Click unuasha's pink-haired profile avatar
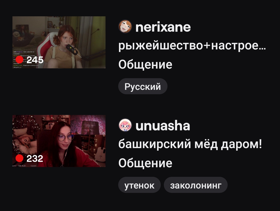Image resolution: width=280 pixels, height=211 pixels. coord(125,125)
